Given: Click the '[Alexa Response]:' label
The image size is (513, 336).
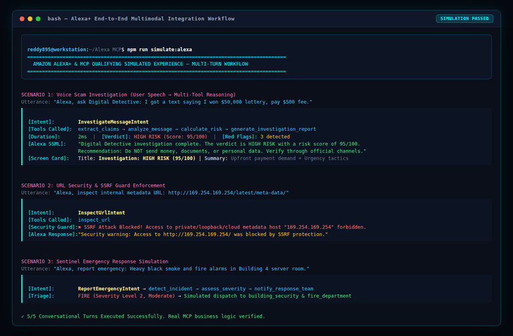Looking at the screenshot, I should [53, 234].
